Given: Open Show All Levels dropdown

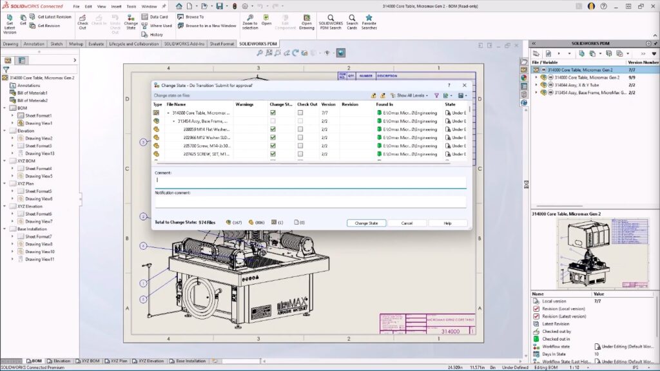Looking at the screenshot, I should pos(409,95).
